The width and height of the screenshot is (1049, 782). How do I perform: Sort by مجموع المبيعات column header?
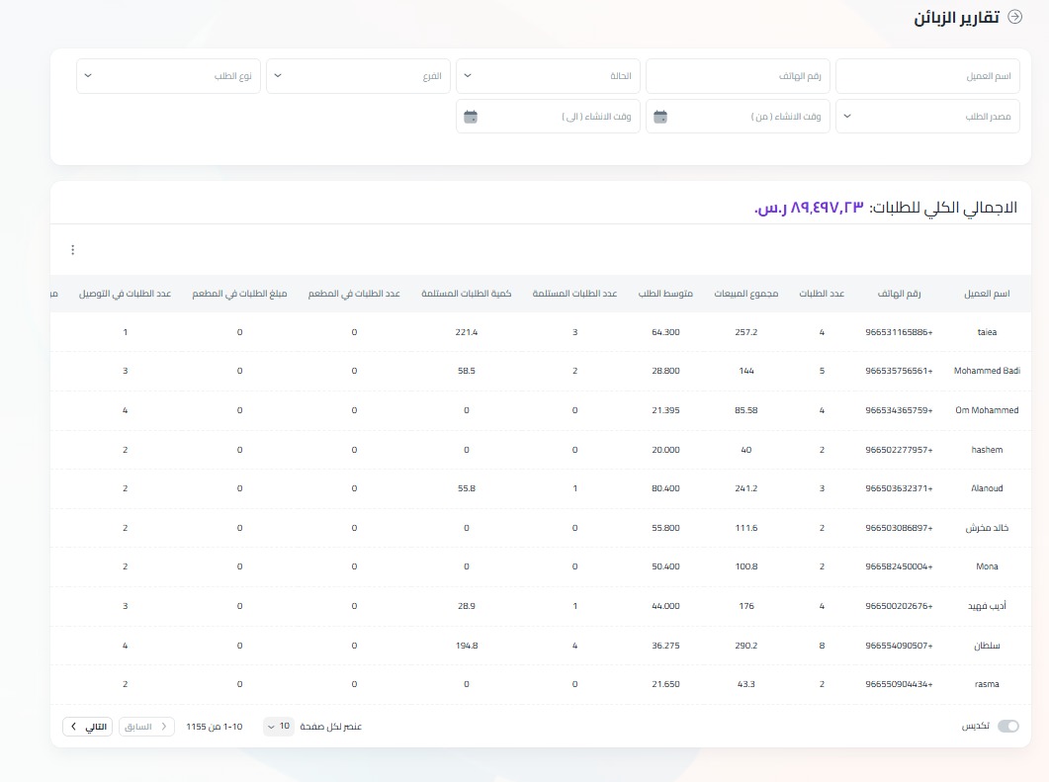[746, 294]
